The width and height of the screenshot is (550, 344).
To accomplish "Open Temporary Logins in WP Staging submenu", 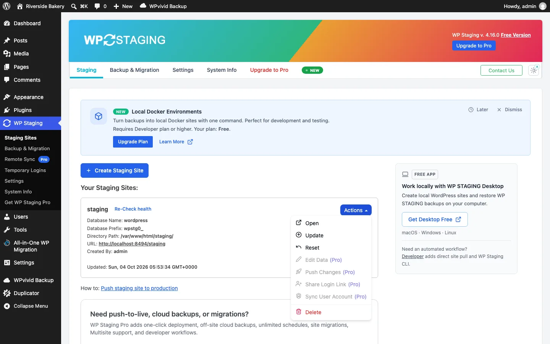I will point(25,170).
